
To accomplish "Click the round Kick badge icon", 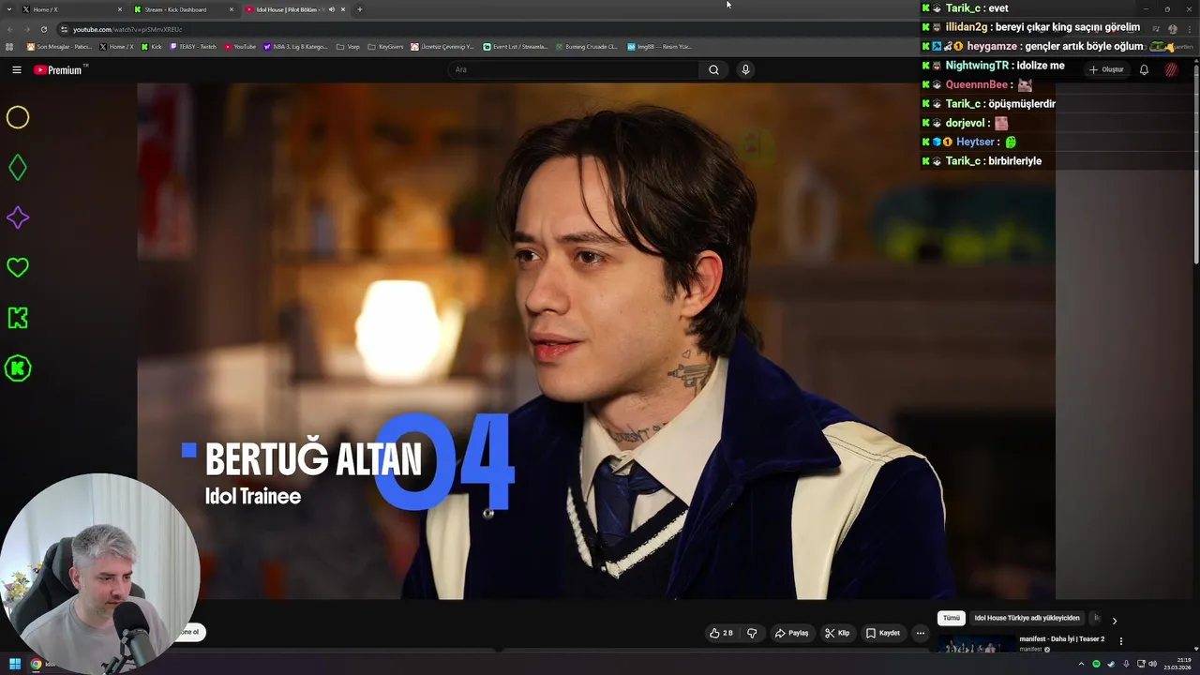I will tap(18, 368).
